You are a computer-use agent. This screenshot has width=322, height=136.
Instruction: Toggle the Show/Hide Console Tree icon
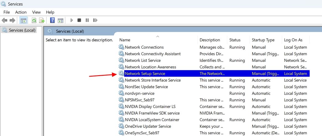coord(24,20)
